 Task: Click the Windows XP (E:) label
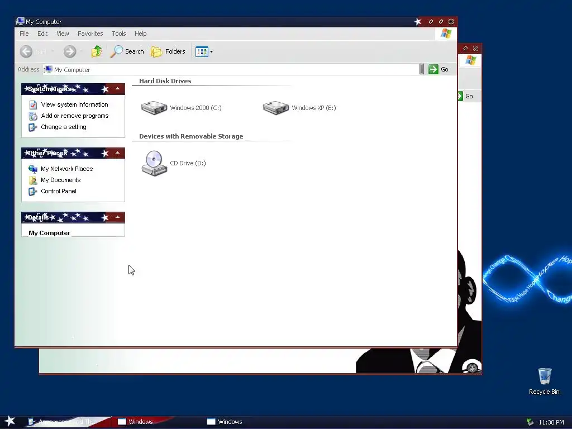(314, 108)
